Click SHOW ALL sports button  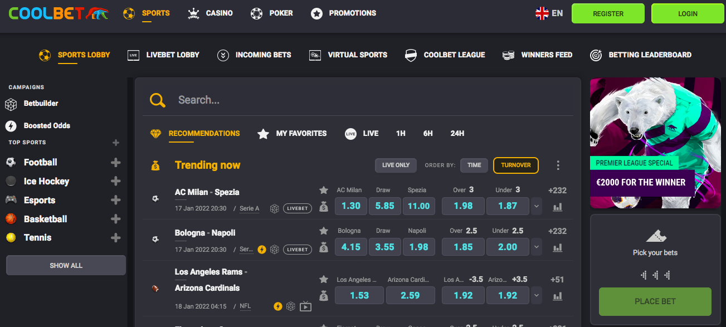pos(66,265)
